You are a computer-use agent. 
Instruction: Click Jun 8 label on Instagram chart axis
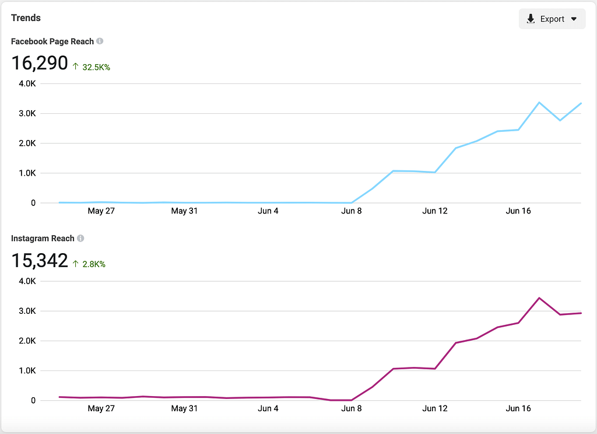352,408
